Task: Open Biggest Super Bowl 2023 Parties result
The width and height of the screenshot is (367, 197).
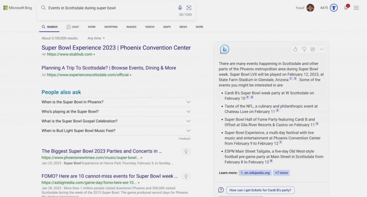Action: (x=102, y=151)
